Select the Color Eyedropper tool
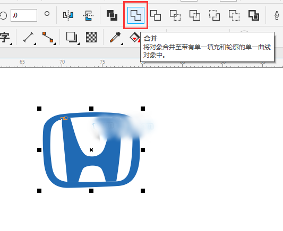The image size is (283, 231). coord(115,37)
